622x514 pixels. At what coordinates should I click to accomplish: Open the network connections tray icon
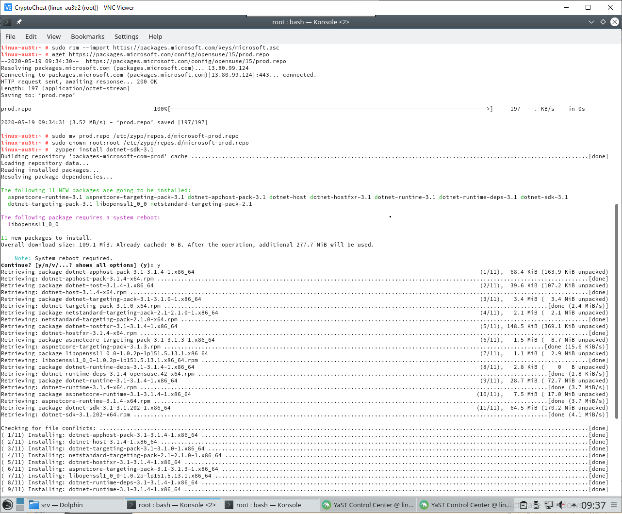(549, 505)
